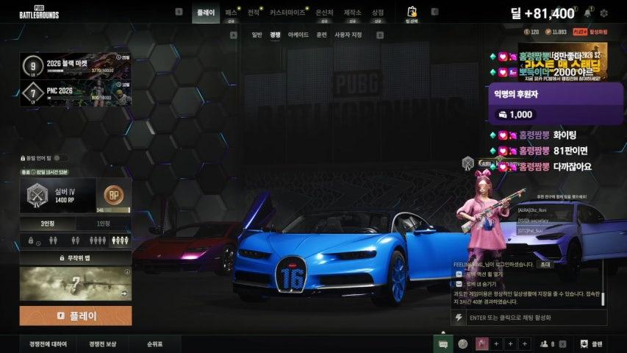The height and width of the screenshot is (353, 627).
Task: Click the arrow icon on map thumbnail
Action: (124, 293)
